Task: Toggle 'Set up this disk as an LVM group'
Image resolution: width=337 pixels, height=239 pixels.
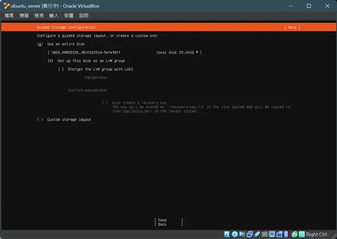Action: 50,61
